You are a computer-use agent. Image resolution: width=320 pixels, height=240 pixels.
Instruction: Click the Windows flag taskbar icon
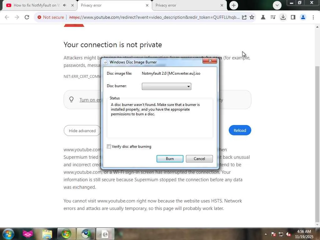tap(66, 234)
